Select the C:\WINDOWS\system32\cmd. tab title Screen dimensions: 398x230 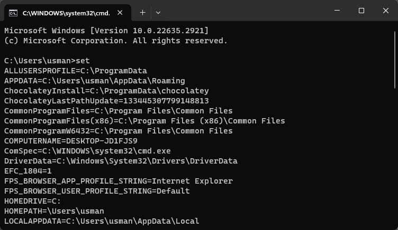click(x=66, y=13)
